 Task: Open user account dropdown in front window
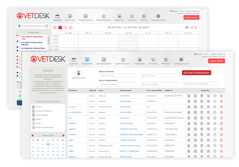coord(218,54)
